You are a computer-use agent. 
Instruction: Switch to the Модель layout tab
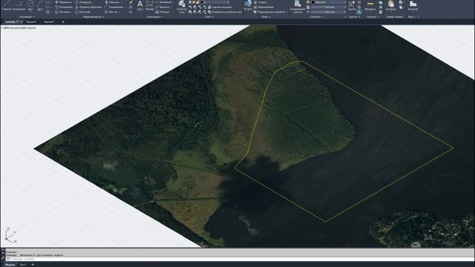tap(10, 265)
